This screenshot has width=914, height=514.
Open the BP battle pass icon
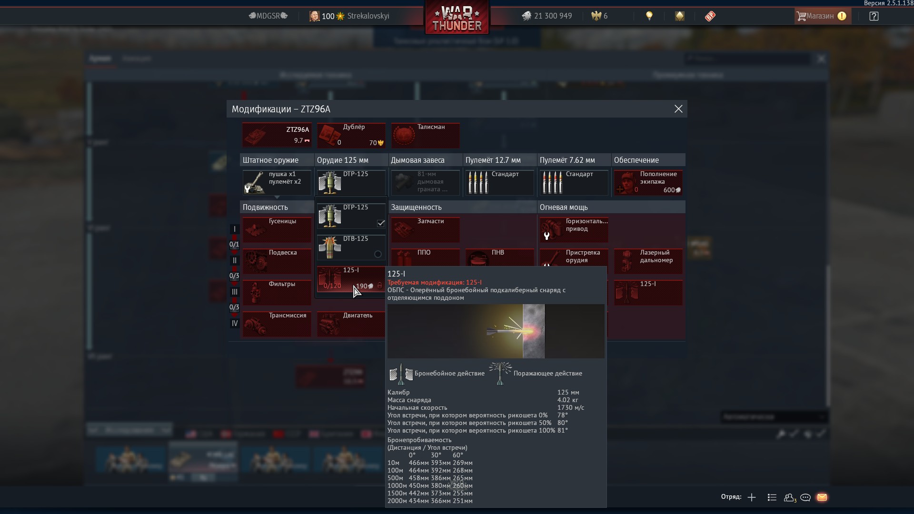pos(710,16)
